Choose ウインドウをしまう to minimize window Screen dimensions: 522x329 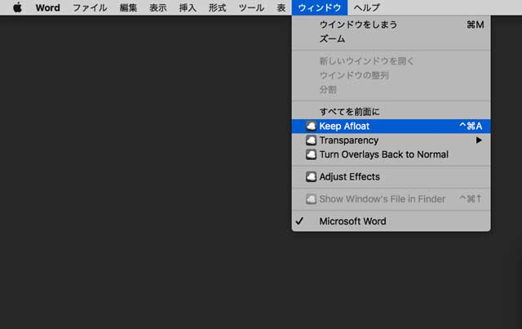click(x=391, y=24)
